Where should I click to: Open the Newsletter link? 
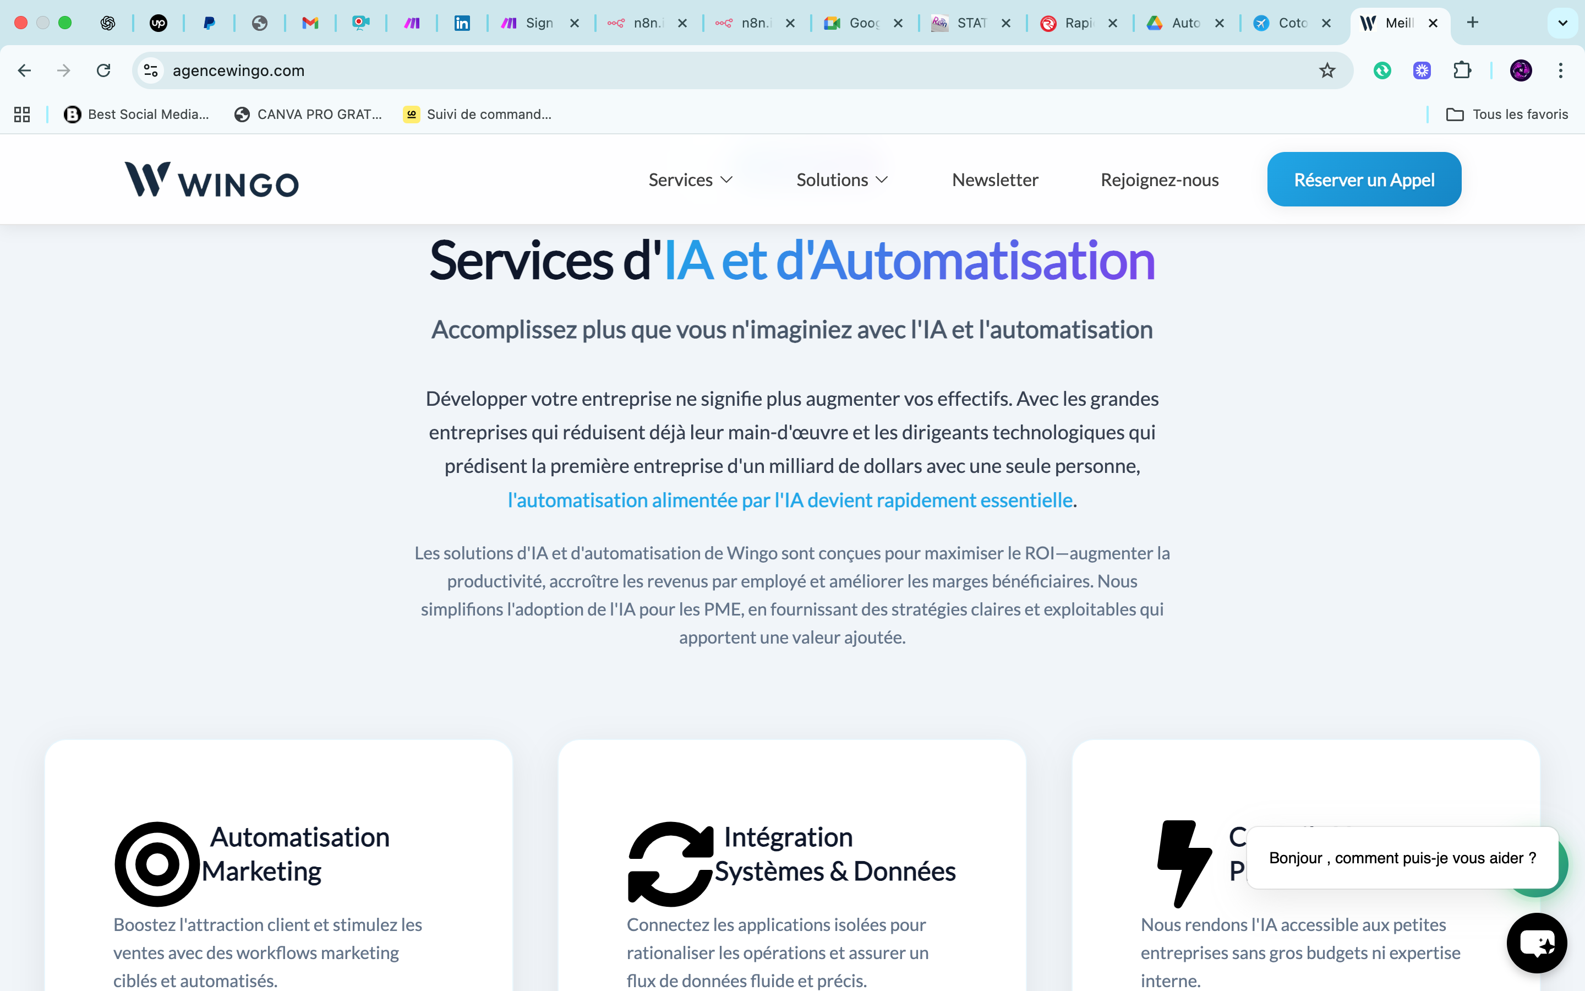coord(995,179)
